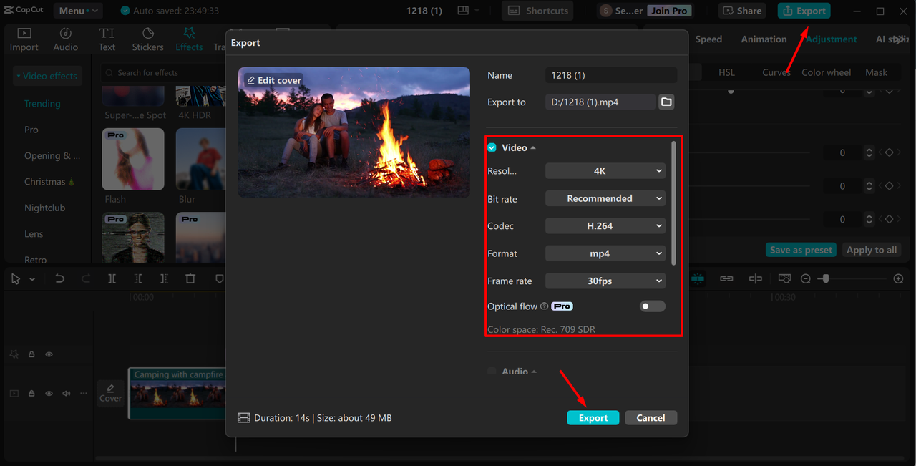Open the Stickers panel
Image resolution: width=916 pixels, height=466 pixels.
pos(147,39)
